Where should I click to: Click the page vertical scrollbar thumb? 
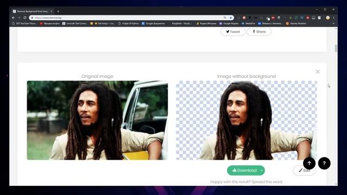[x=336, y=48]
